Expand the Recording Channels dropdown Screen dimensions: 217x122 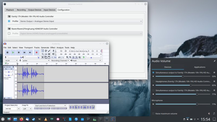coord(60,60)
